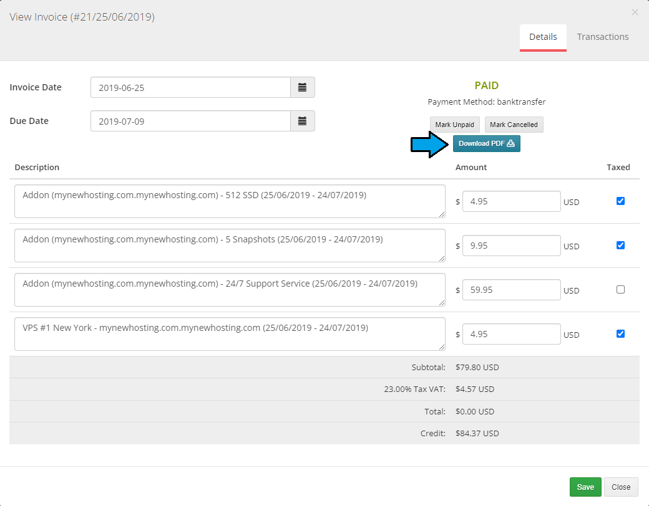
Task: Select the Details tab
Action: coord(543,37)
